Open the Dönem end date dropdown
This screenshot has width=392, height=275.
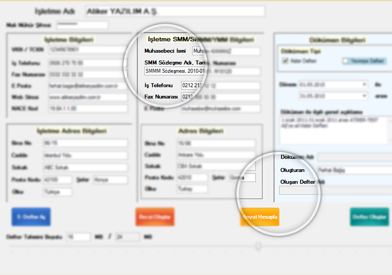pos(364,96)
